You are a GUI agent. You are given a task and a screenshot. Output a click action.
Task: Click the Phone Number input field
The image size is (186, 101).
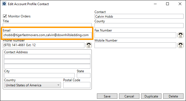pyautogui.click(x=44, y=45)
